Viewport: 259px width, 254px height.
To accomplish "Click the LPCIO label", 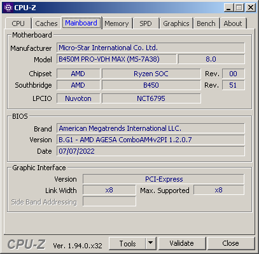I will click(x=42, y=98).
